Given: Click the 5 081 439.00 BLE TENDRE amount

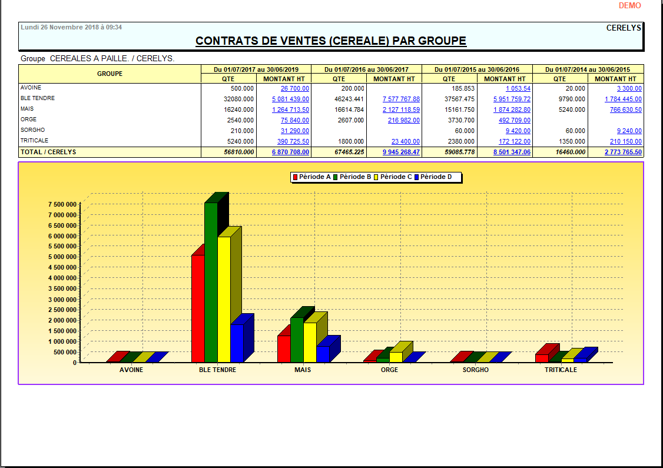Looking at the screenshot, I should [290, 99].
